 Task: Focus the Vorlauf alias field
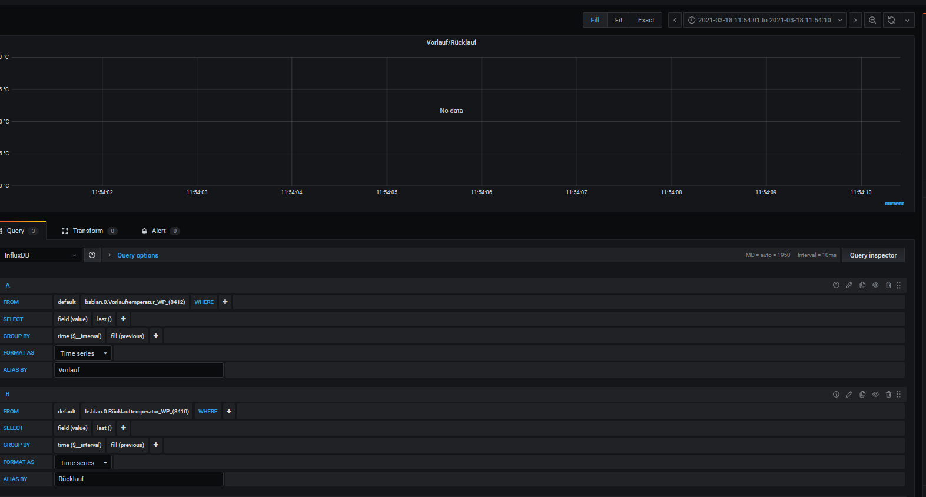point(139,370)
